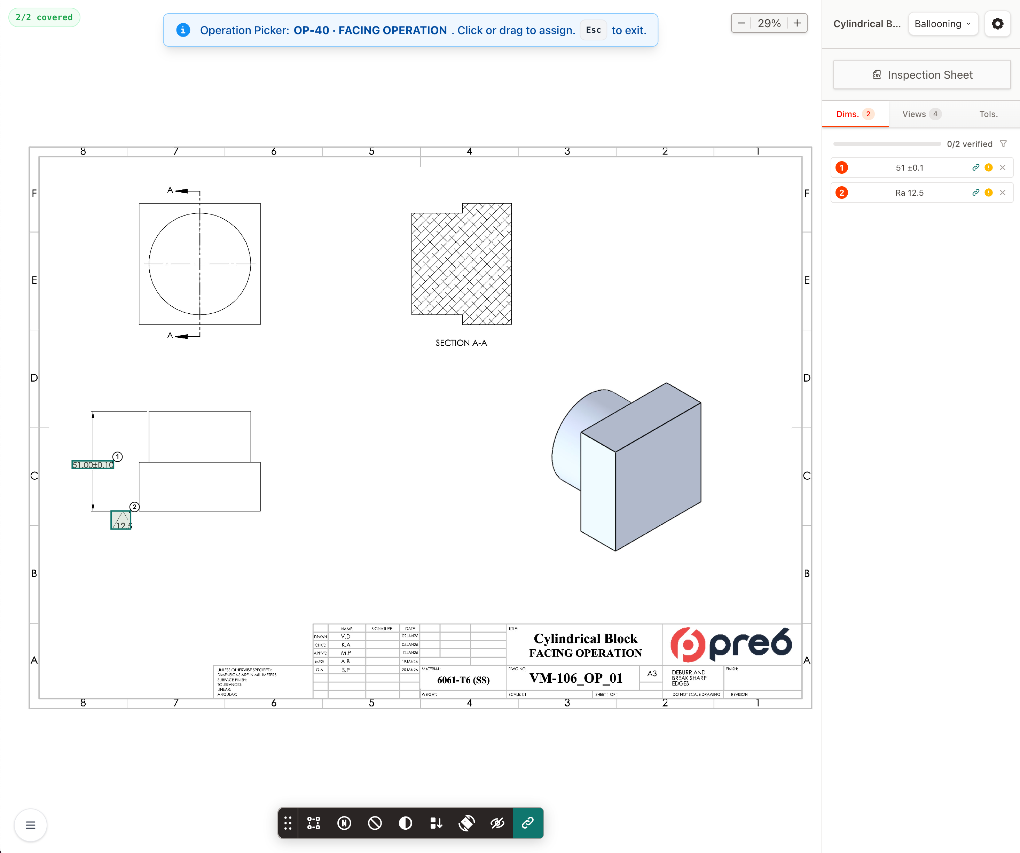Open the Inspection Sheet button
This screenshot has height=853, width=1020.
pos(921,75)
